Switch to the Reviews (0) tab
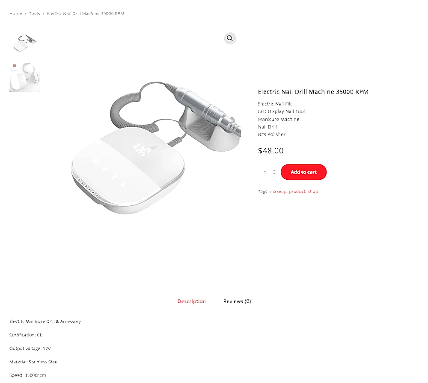 (237, 301)
